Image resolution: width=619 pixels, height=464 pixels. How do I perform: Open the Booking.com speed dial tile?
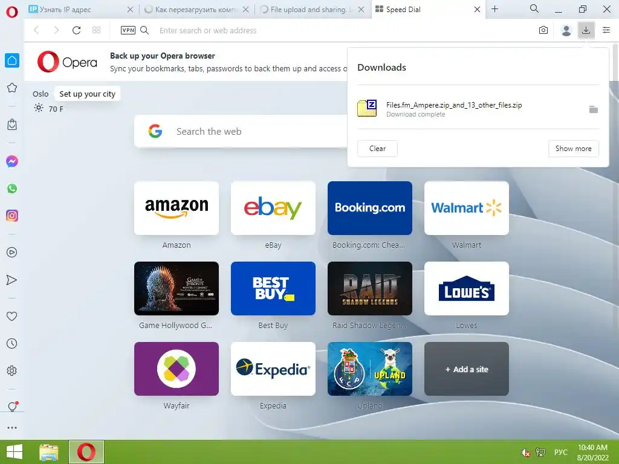coord(370,208)
